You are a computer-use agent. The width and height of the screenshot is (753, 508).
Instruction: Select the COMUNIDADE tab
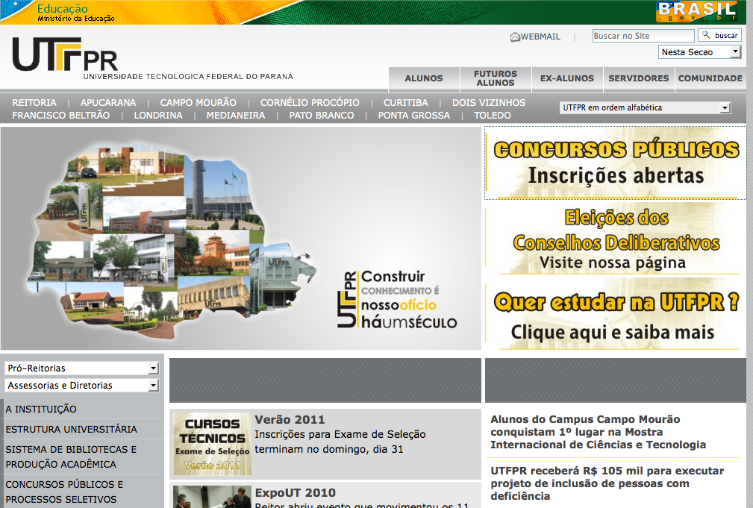(710, 78)
